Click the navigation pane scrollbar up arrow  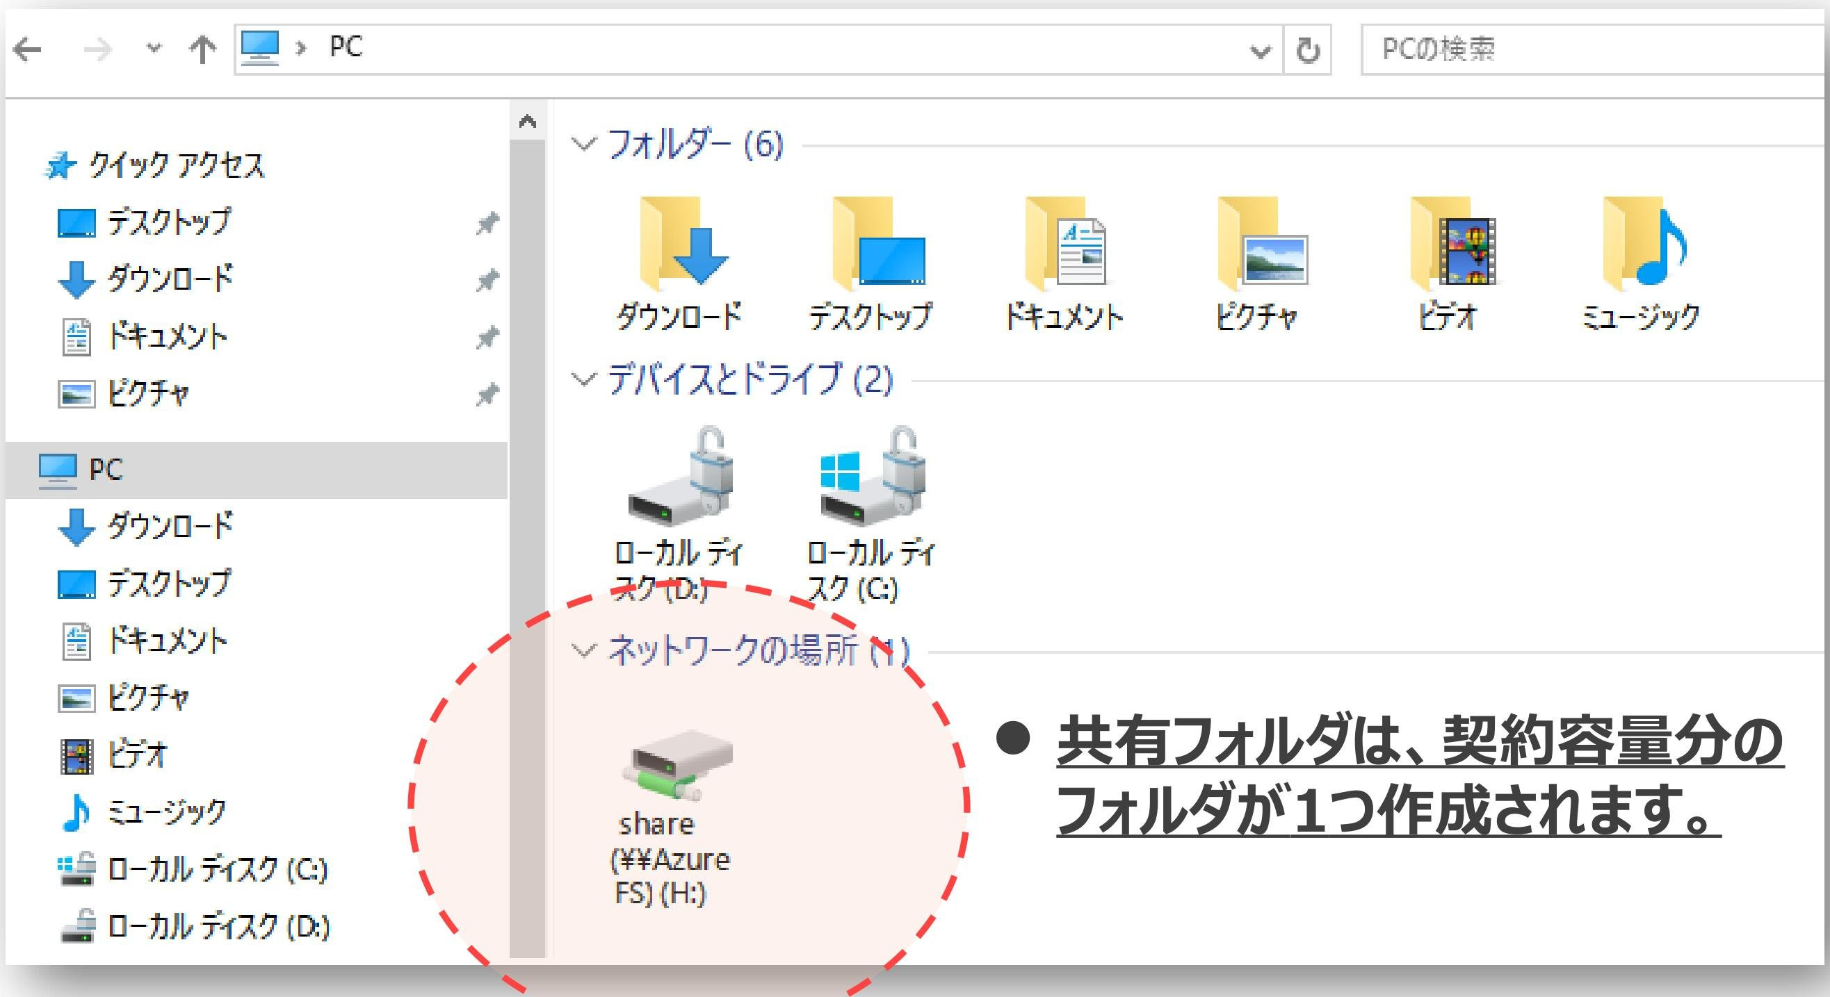527,122
